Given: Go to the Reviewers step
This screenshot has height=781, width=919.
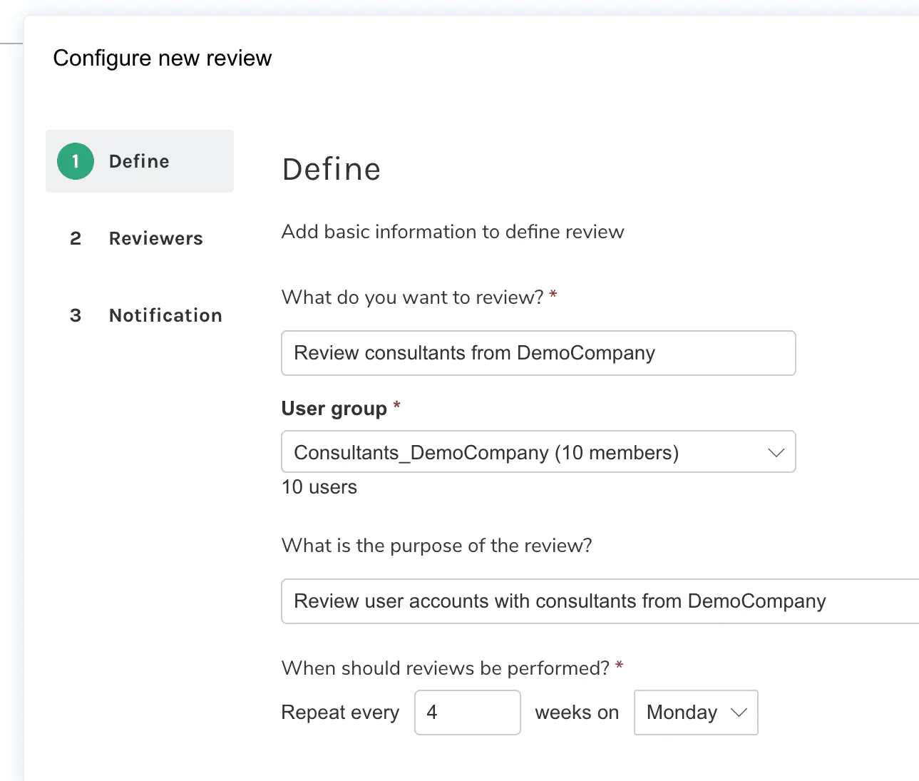Looking at the screenshot, I should tap(155, 238).
